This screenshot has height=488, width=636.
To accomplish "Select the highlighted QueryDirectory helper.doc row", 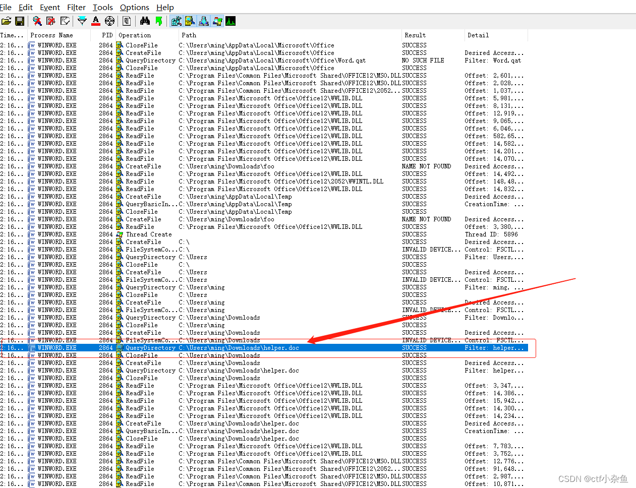I will (264, 348).
